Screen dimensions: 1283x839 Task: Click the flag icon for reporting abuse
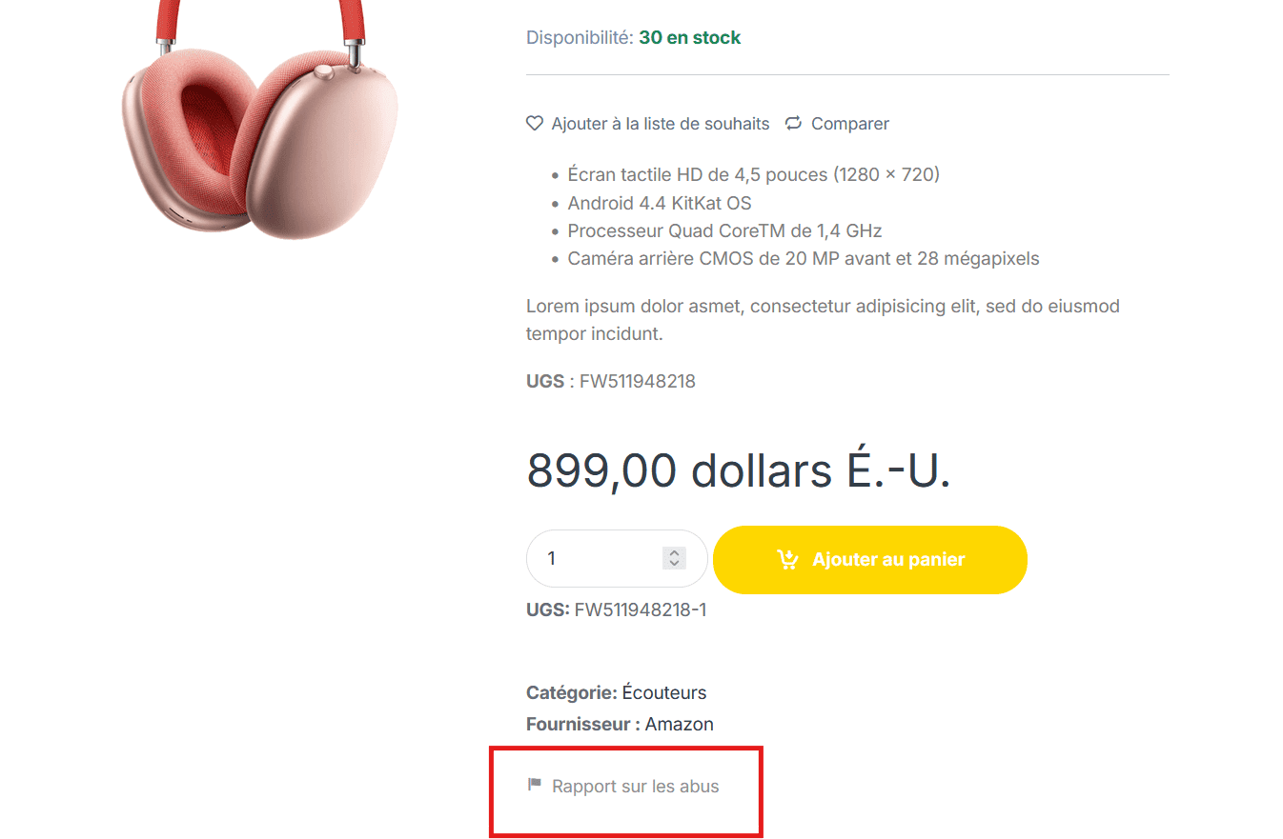[x=535, y=785]
